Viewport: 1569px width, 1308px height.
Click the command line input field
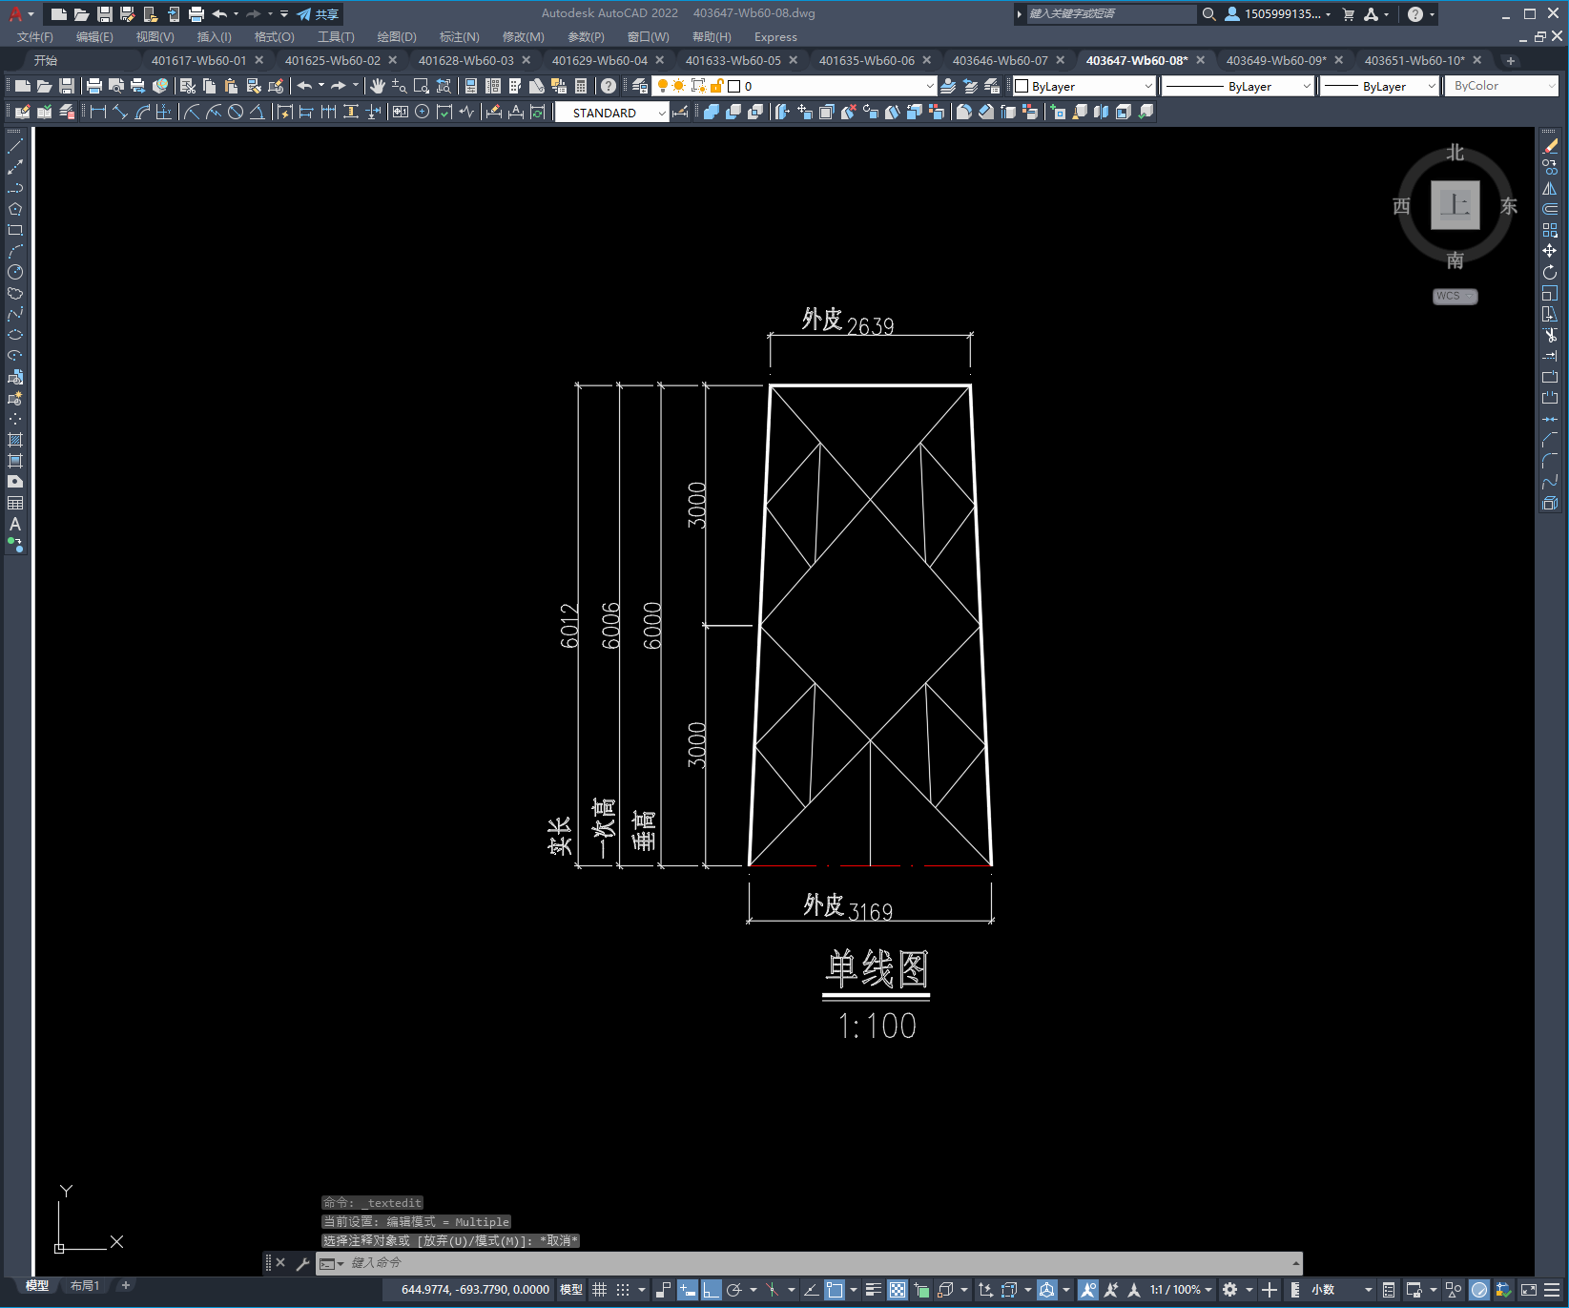pyautogui.click(x=811, y=1263)
